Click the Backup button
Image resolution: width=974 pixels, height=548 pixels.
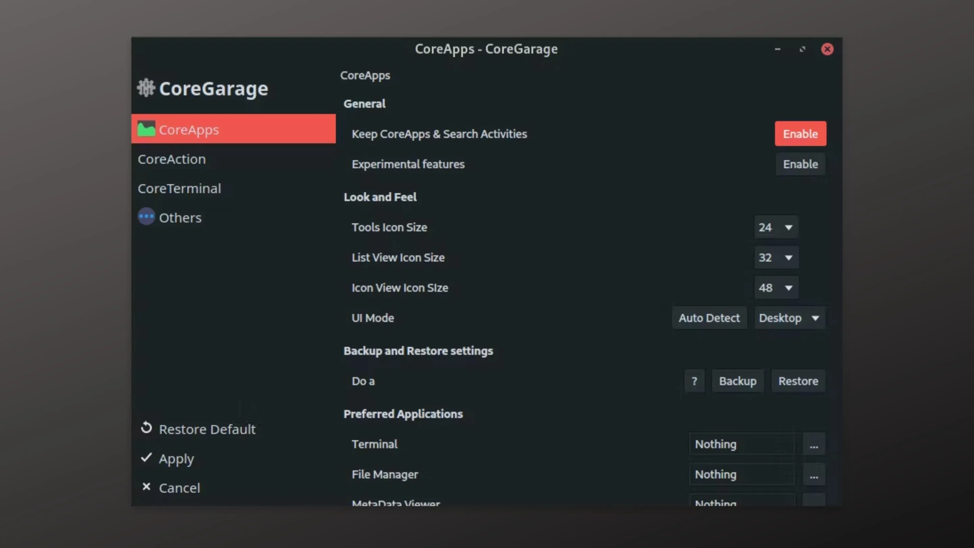click(x=738, y=381)
